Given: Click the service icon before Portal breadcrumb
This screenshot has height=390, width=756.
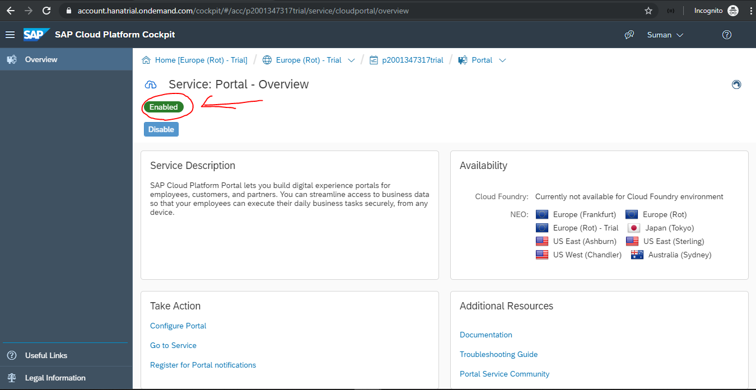Looking at the screenshot, I should [463, 60].
